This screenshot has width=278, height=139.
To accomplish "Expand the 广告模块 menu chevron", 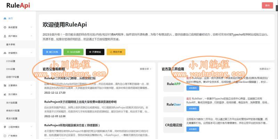I will tap(31, 136).
